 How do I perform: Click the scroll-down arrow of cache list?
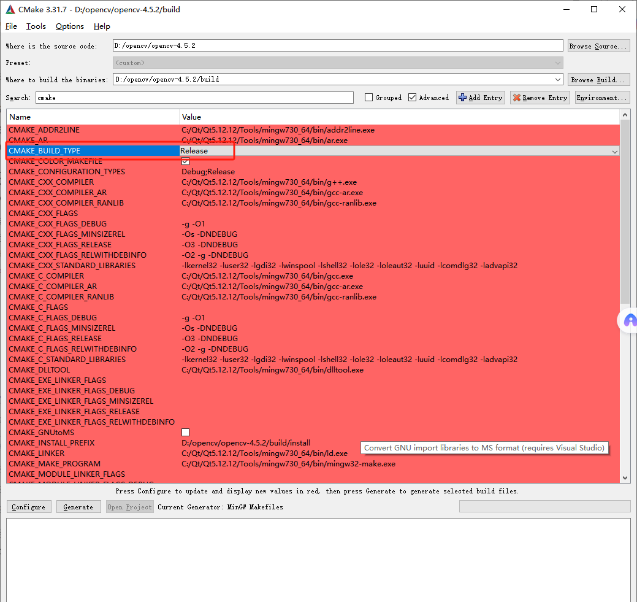click(x=625, y=478)
